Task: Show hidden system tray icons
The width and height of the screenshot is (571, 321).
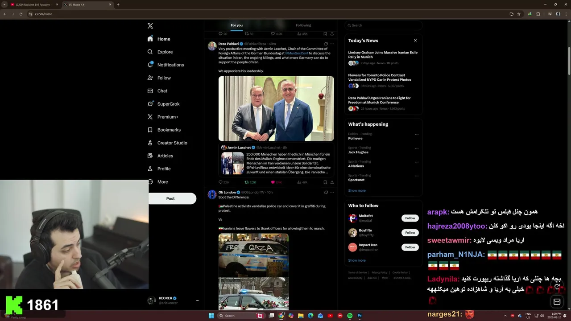Action: pyautogui.click(x=505, y=316)
